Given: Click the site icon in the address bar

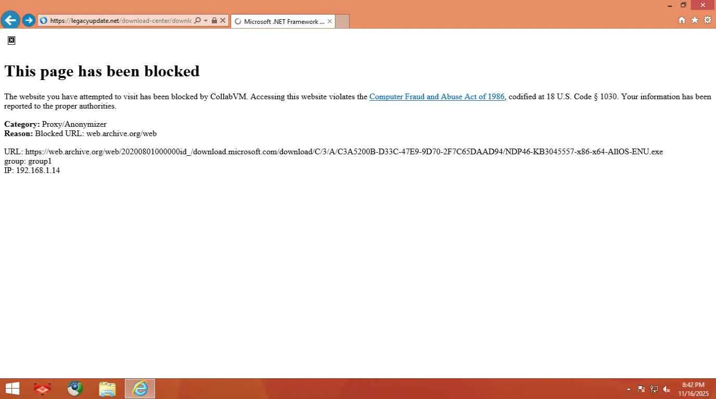Looking at the screenshot, I should (x=44, y=21).
